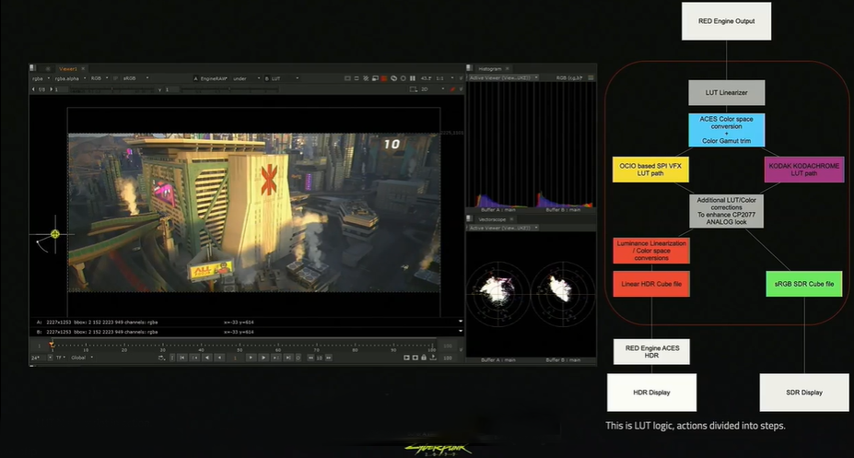This screenshot has height=458, width=854.
Task: Select the EngineRAW input for buffer A
Action: [214, 78]
